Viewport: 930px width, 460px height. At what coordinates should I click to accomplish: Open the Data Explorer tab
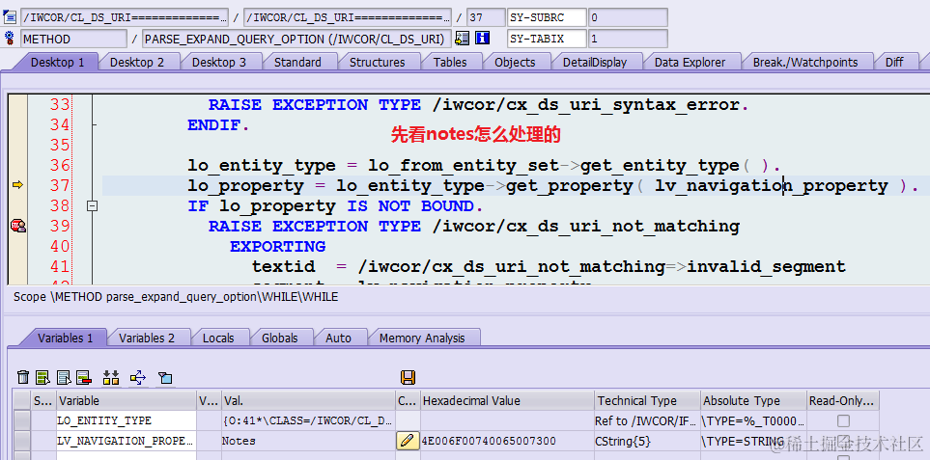pyautogui.click(x=690, y=62)
